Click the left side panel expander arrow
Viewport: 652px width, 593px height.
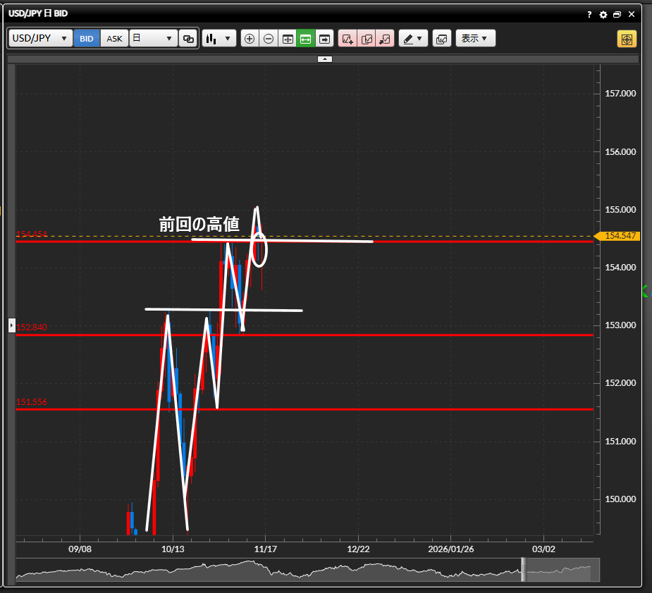(x=11, y=325)
